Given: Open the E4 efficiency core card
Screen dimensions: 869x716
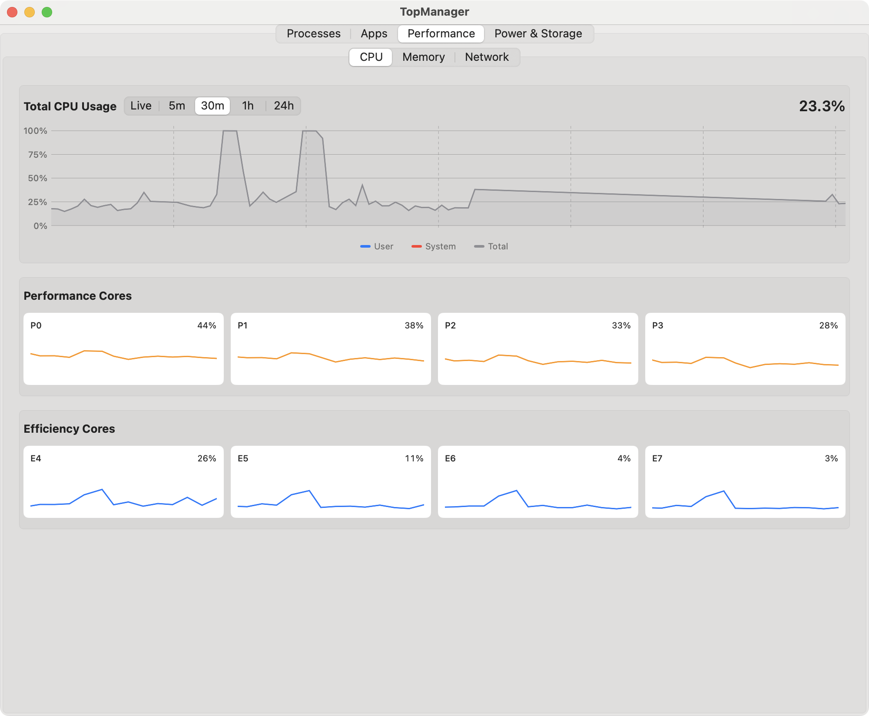Looking at the screenshot, I should tap(123, 481).
